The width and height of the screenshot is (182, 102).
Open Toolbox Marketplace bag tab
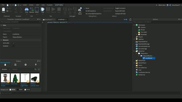[x=5, y=65]
